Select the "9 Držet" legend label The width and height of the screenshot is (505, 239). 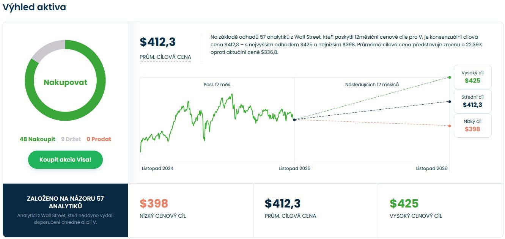coord(71,139)
